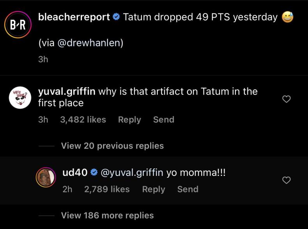Open the ud40 username link

tap(74, 172)
